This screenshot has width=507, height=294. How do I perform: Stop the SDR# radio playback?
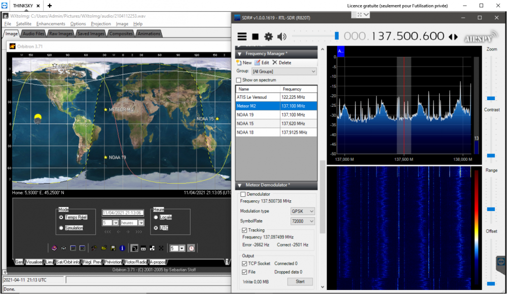click(255, 36)
